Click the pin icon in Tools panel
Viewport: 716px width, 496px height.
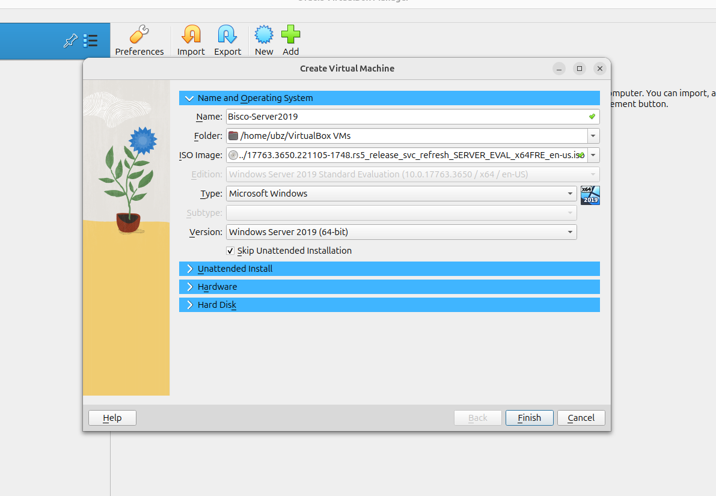point(70,41)
